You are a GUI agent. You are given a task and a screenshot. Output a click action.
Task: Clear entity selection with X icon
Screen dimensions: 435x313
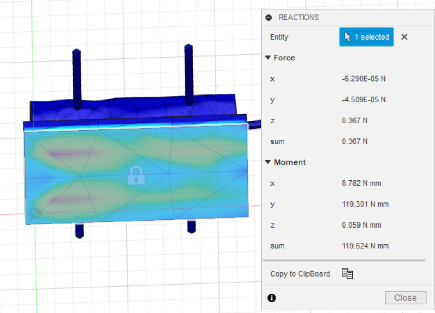(404, 37)
